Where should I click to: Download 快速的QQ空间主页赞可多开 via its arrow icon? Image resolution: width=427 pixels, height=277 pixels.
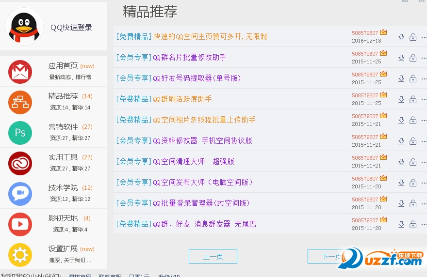tap(401, 37)
